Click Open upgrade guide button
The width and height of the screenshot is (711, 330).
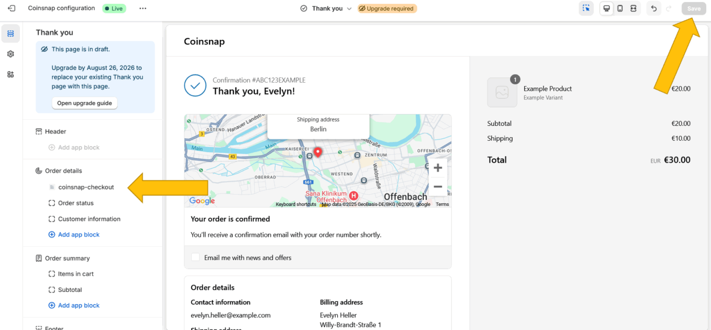point(85,103)
